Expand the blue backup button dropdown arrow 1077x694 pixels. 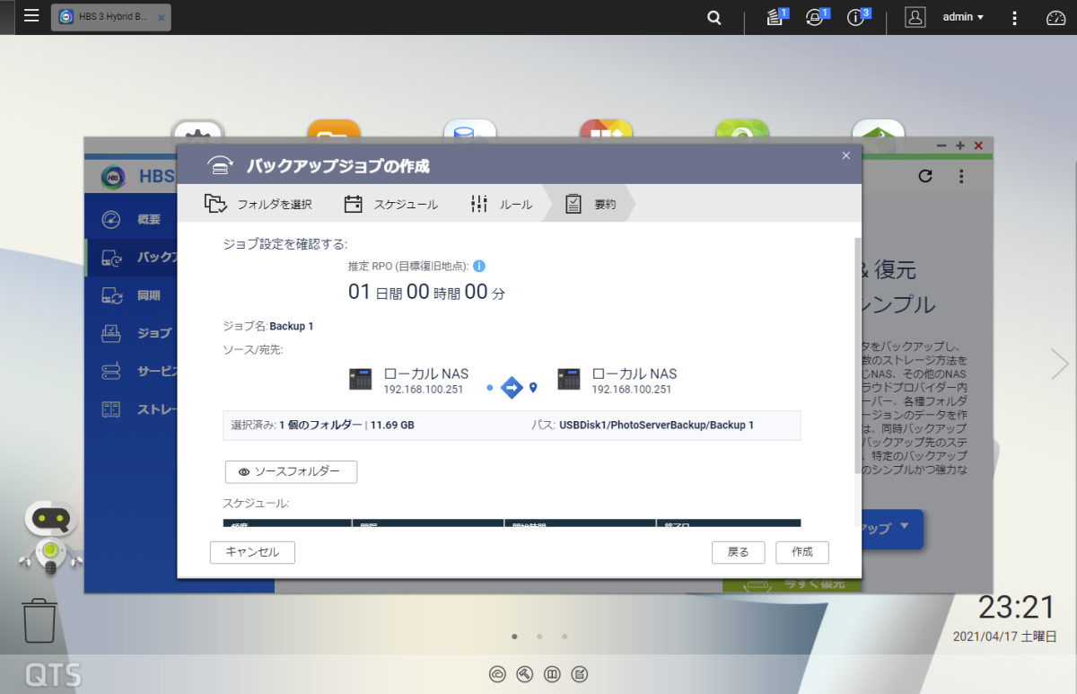tap(904, 527)
